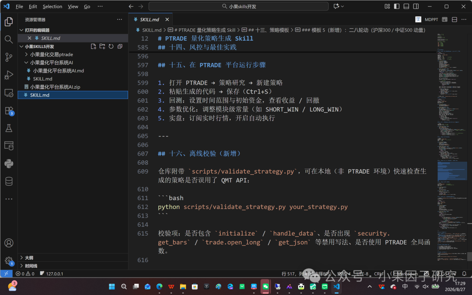This screenshot has height=295, width=472.
Task: Expand the 大纲 outline section
Action: [x=21, y=258]
